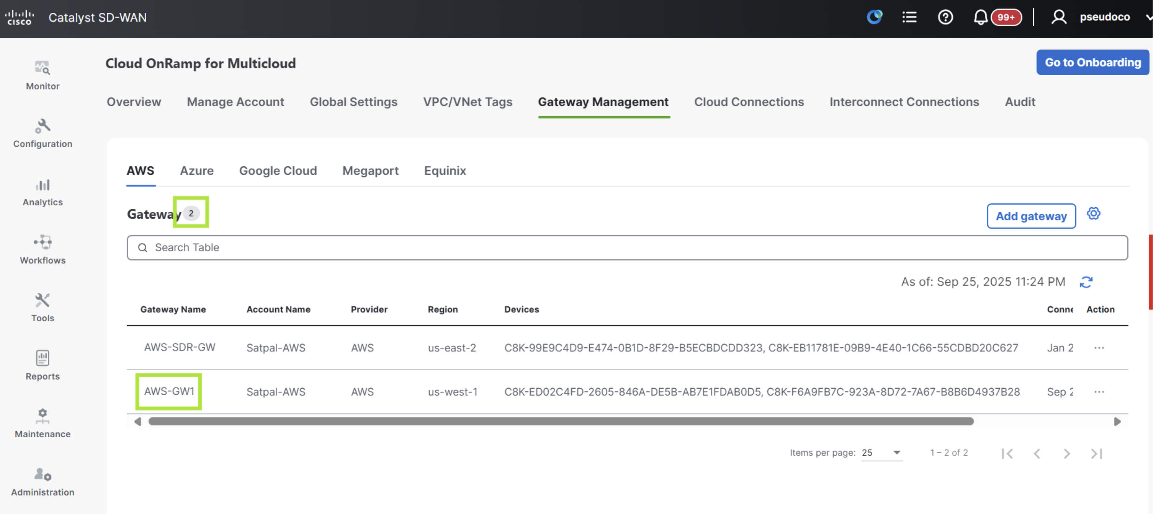Open actions menu for AWS-GW1
The image size is (1153, 514).
click(x=1099, y=392)
